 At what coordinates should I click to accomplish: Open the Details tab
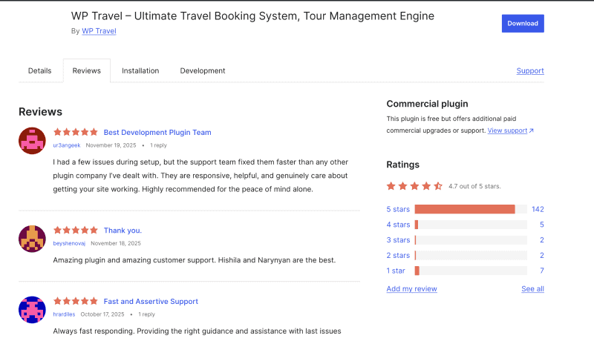point(40,70)
